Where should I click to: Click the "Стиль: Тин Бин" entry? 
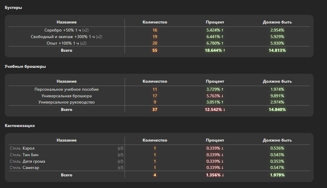[30, 155]
